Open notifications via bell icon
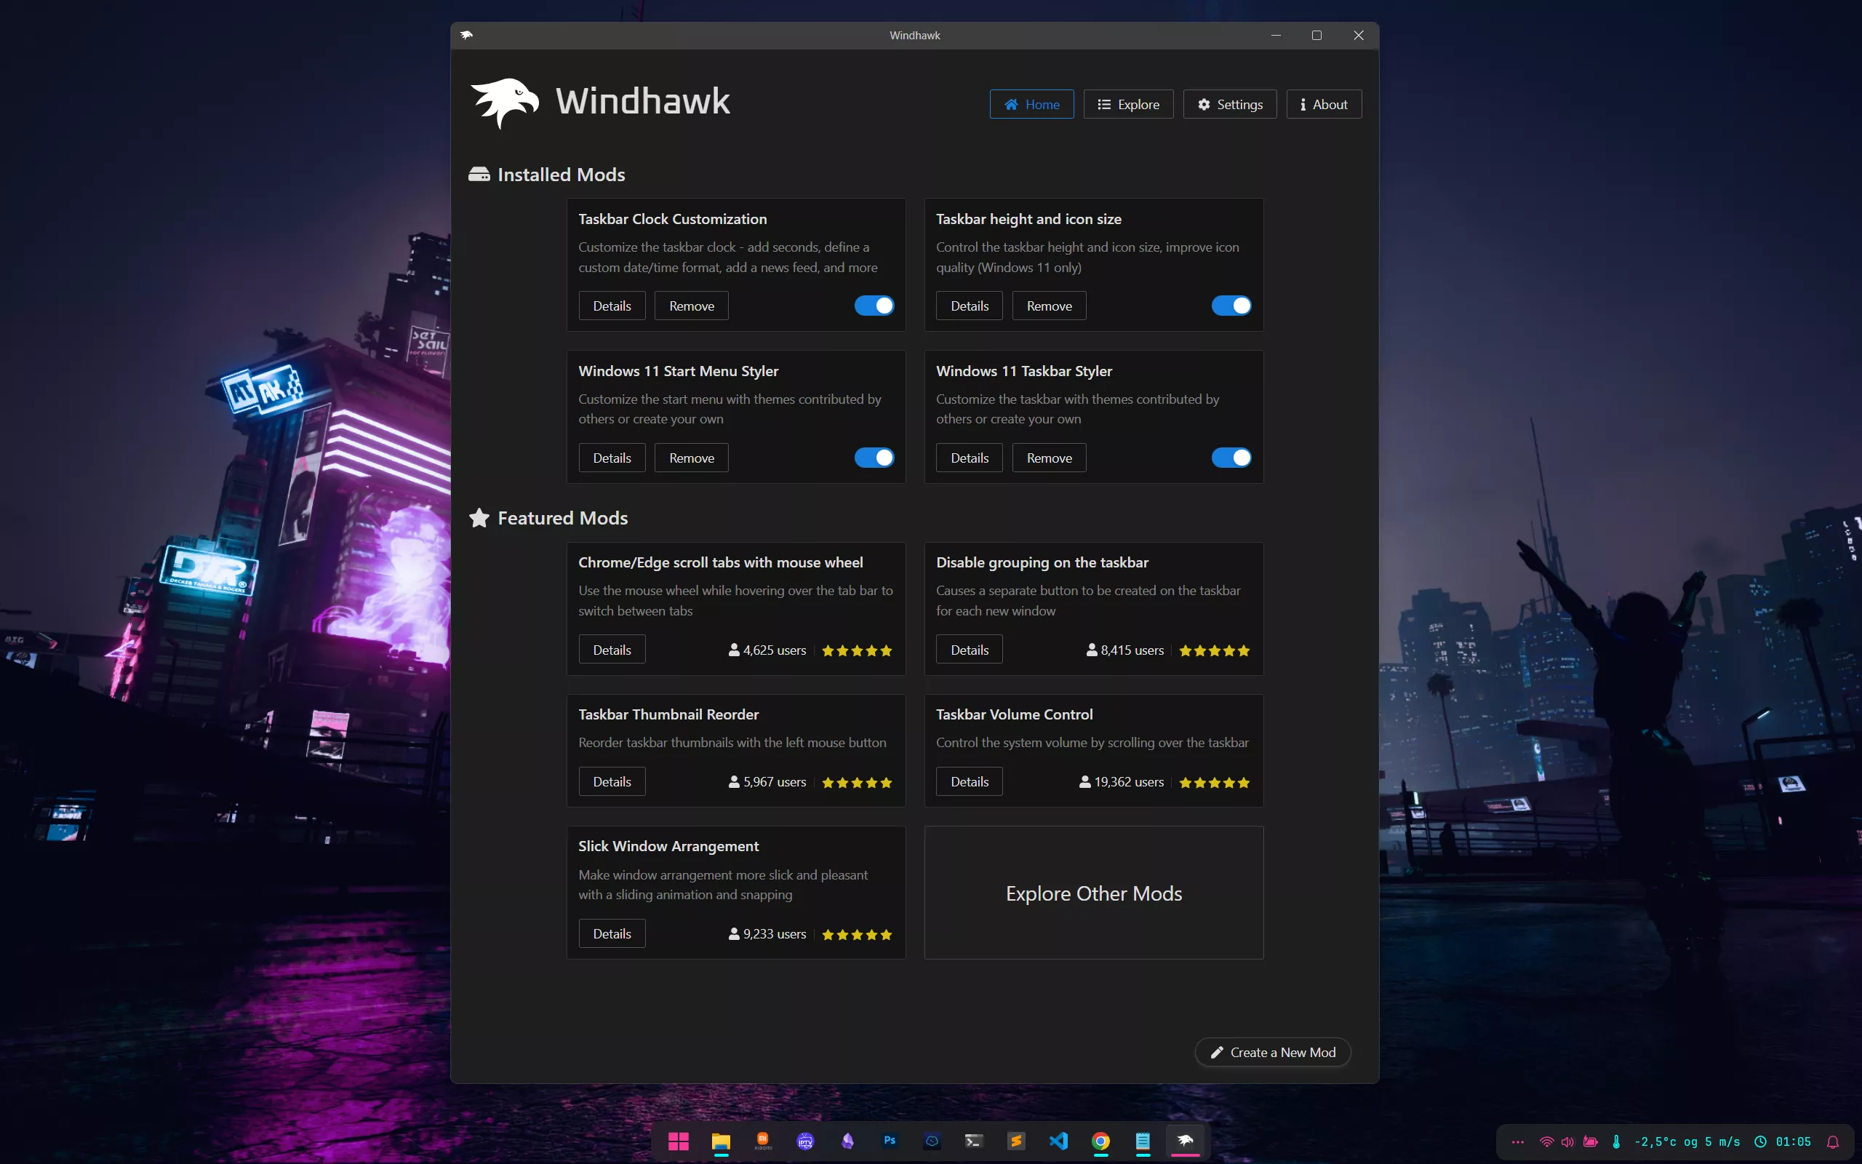This screenshot has width=1862, height=1164. [x=1833, y=1142]
